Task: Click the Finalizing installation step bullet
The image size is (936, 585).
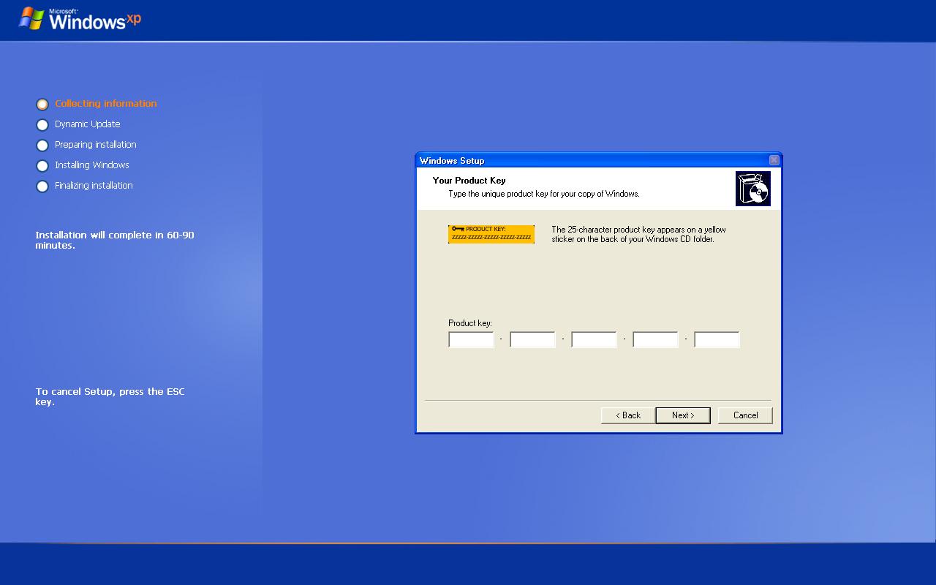Action: pyautogui.click(x=42, y=186)
